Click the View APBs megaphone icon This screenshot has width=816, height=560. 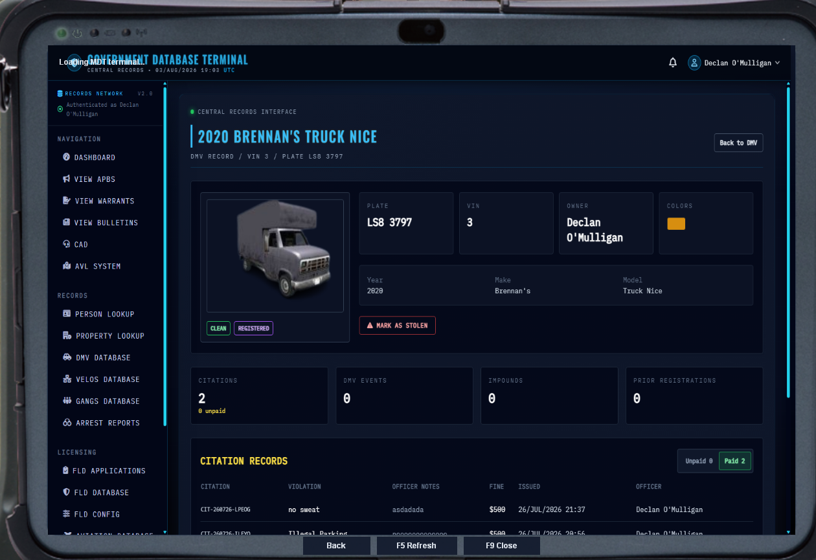(66, 179)
